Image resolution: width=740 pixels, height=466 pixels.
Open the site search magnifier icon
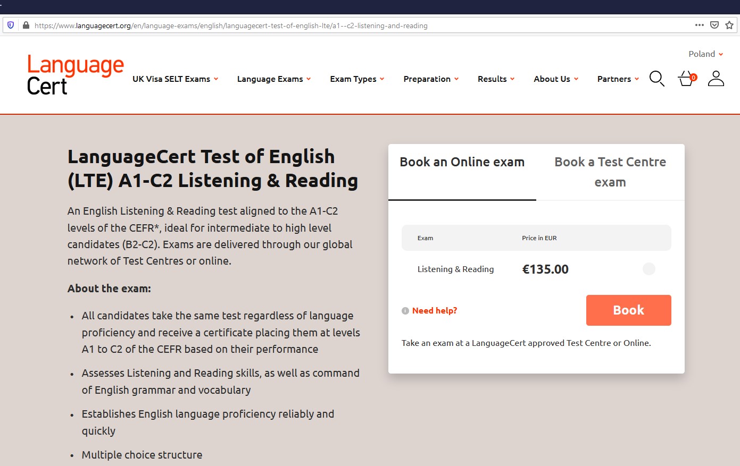click(656, 79)
